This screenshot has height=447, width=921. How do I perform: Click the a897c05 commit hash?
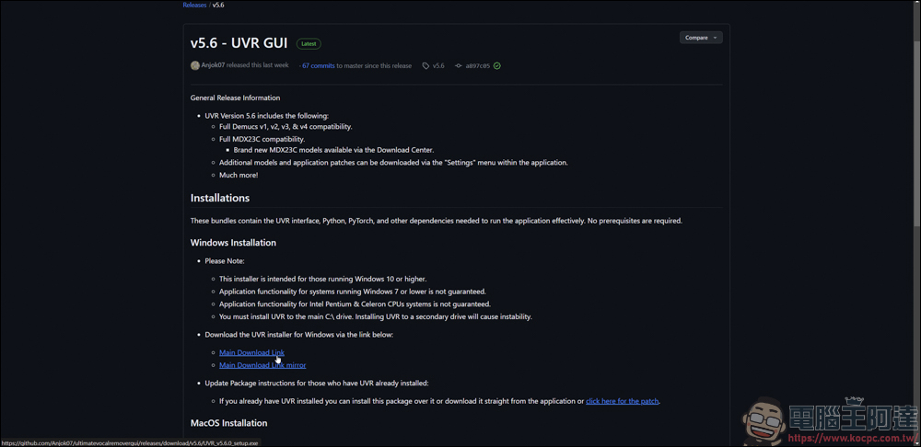tap(477, 66)
